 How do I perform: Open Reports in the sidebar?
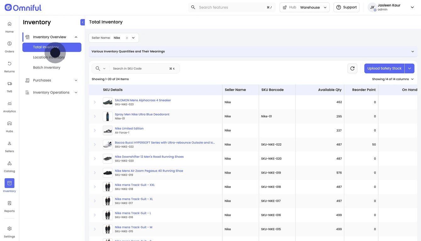[9, 206]
